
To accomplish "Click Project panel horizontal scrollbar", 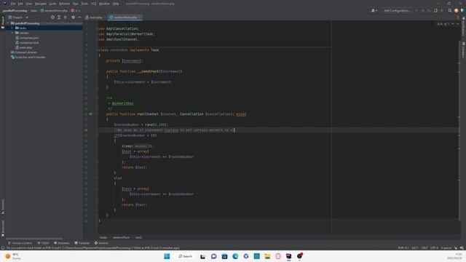I will tap(34, 239).
